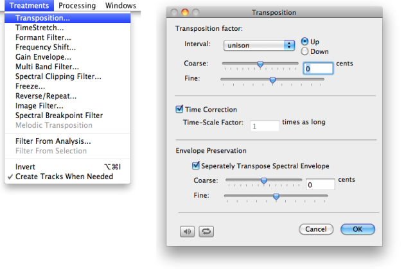406x269 pixels.
Task: Click the Cancel button
Action: (x=317, y=229)
